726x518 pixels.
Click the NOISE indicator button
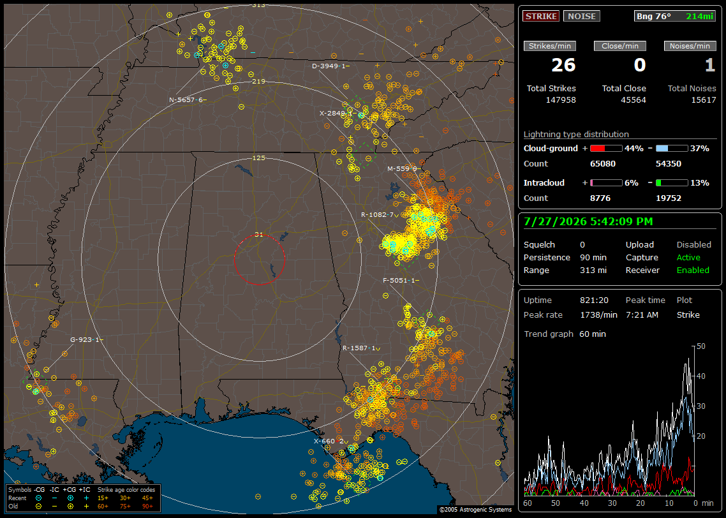point(582,16)
